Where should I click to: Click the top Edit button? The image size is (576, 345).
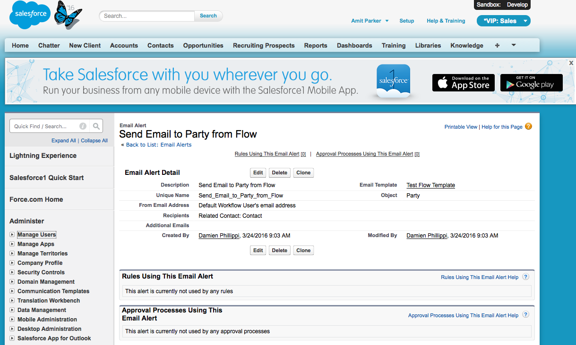pos(258,172)
